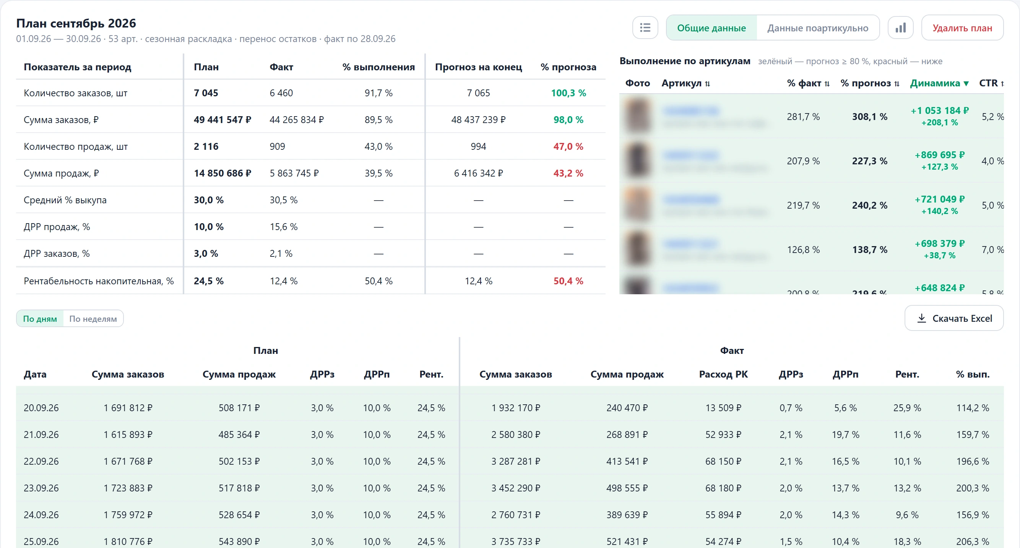
Task: Click ДРР продаж fact value 15,6 %
Action: pos(284,227)
